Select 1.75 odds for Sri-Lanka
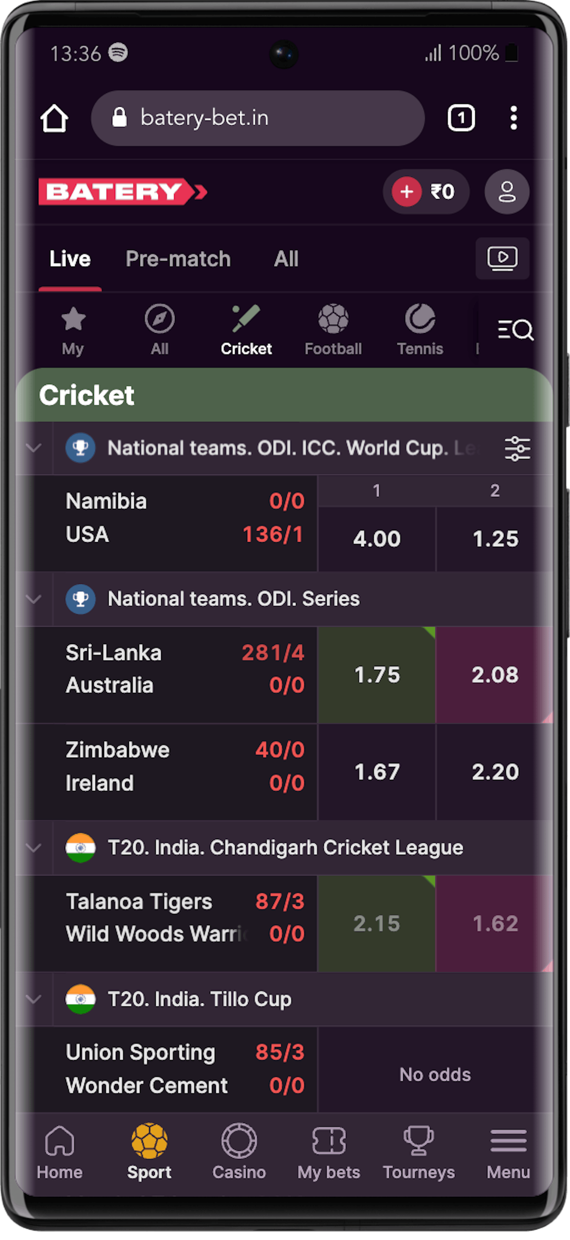This screenshot has height=1240, width=570. (377, 675)
